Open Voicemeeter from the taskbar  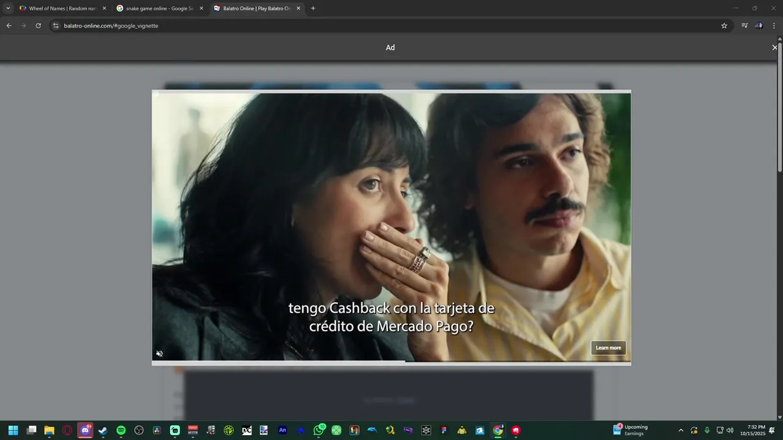coord(193,430)
